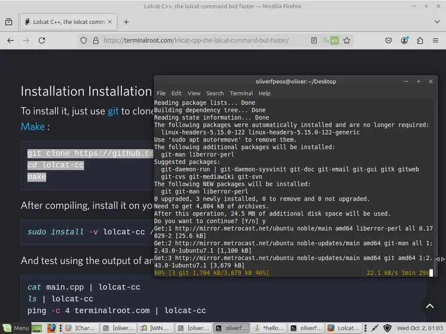Screen dimensions: 446x334
Task: Switch to *hello... text editor window
Action: [268, 328]
